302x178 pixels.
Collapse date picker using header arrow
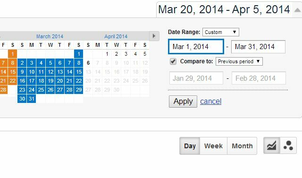(x=297, y=10)
